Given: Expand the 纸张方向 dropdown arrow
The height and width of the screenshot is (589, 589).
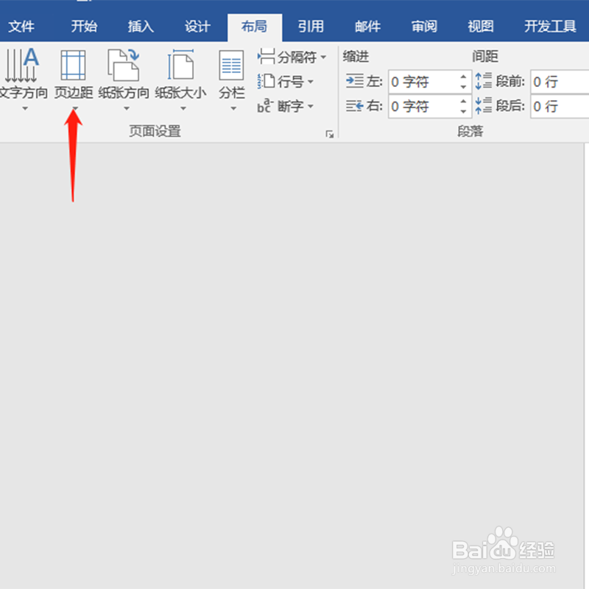Looking at the screenshot, I should [127, 108].
